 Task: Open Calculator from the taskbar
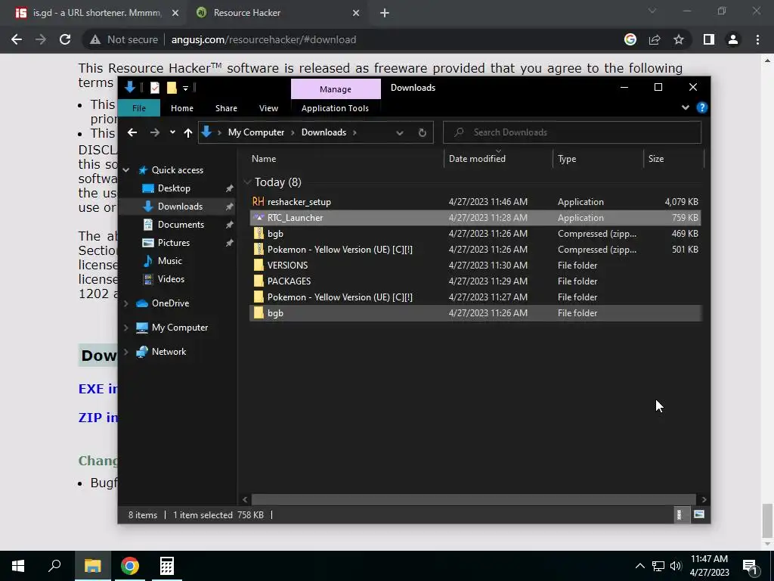point(166,566)
